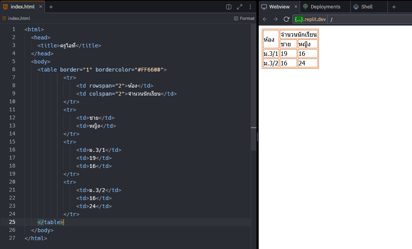Click the editor minimap scrollbar
The image size is (412, 249).
(253, 88)
